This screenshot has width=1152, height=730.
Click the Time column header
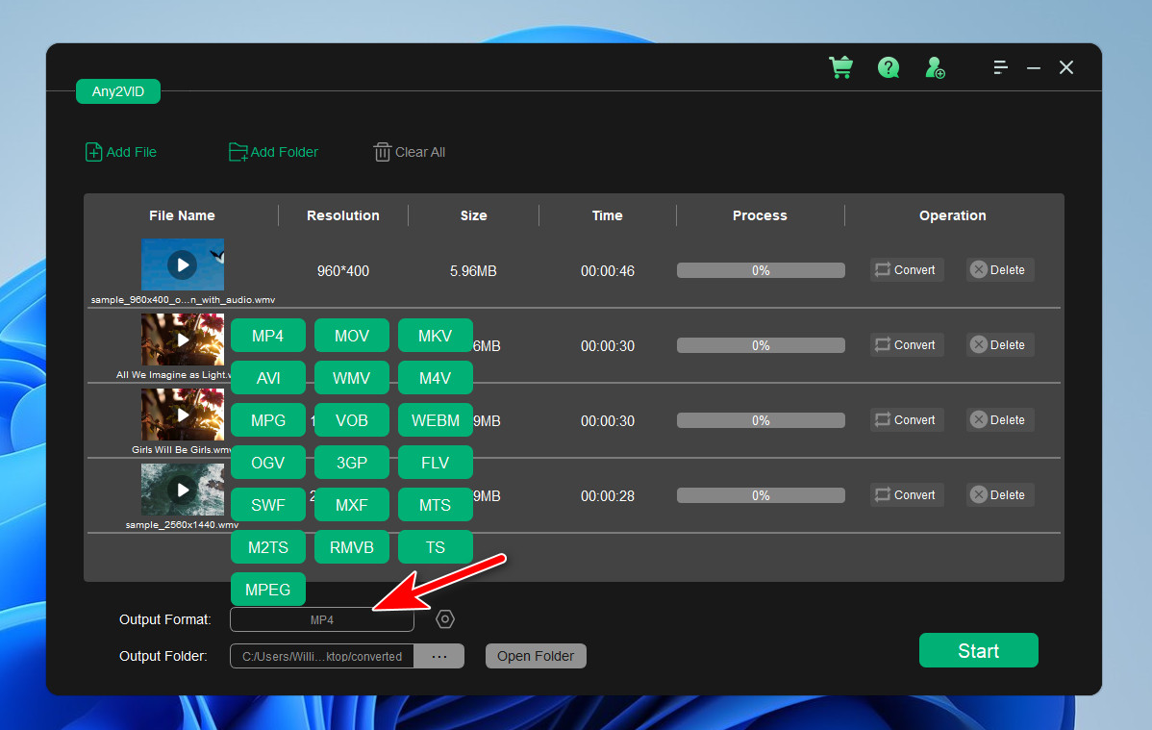pyautogui.click(x=607, y=215)
